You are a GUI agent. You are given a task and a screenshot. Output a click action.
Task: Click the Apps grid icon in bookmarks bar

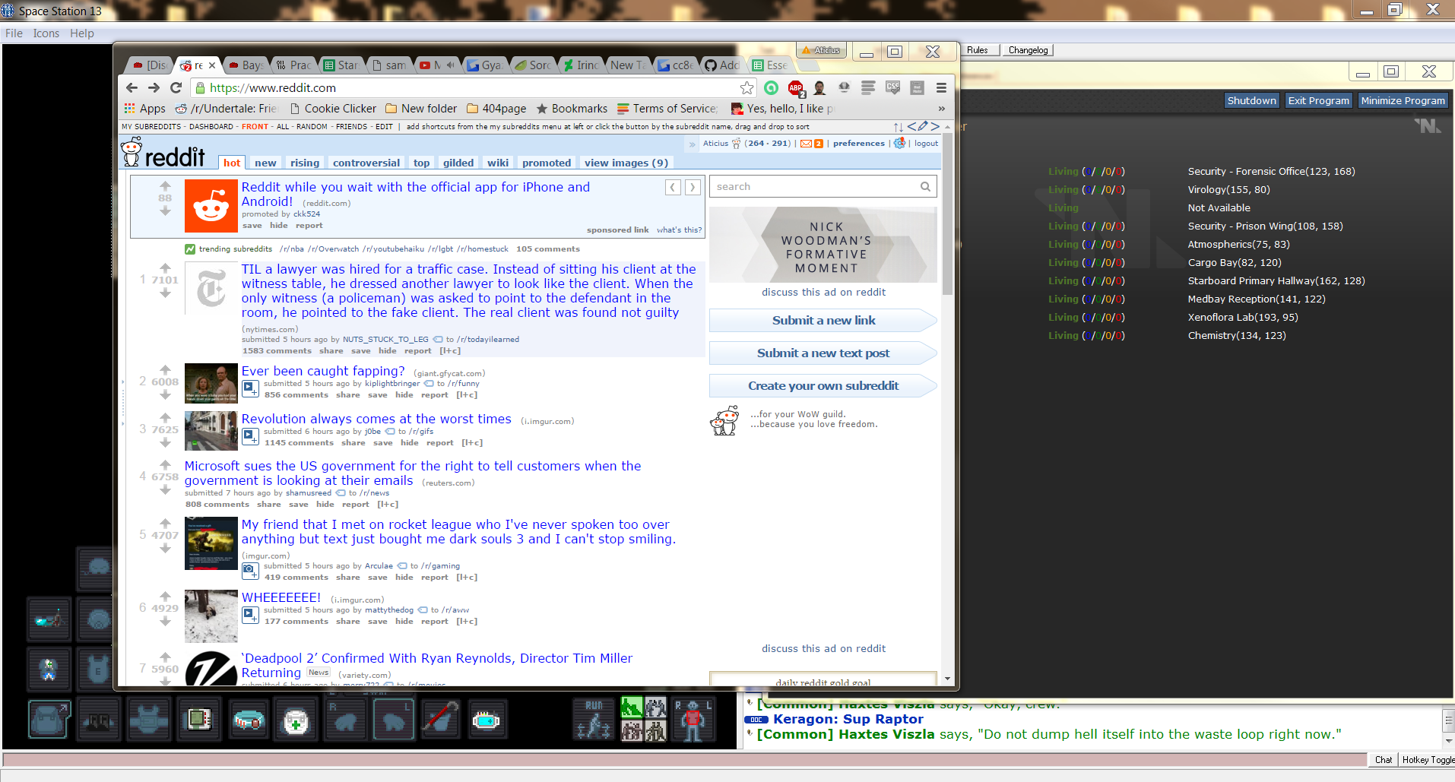130,109
